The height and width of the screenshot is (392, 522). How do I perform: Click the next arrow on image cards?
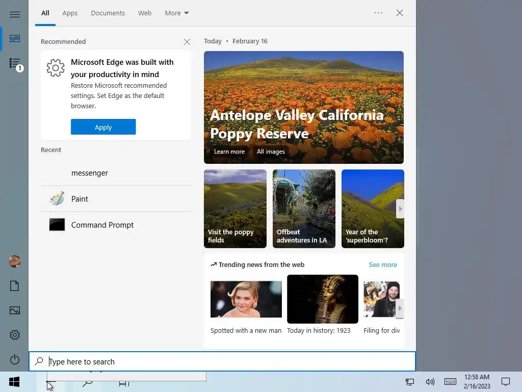click(x=400, y=209)
